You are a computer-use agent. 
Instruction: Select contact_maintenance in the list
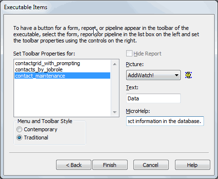(x=62, y=76)
